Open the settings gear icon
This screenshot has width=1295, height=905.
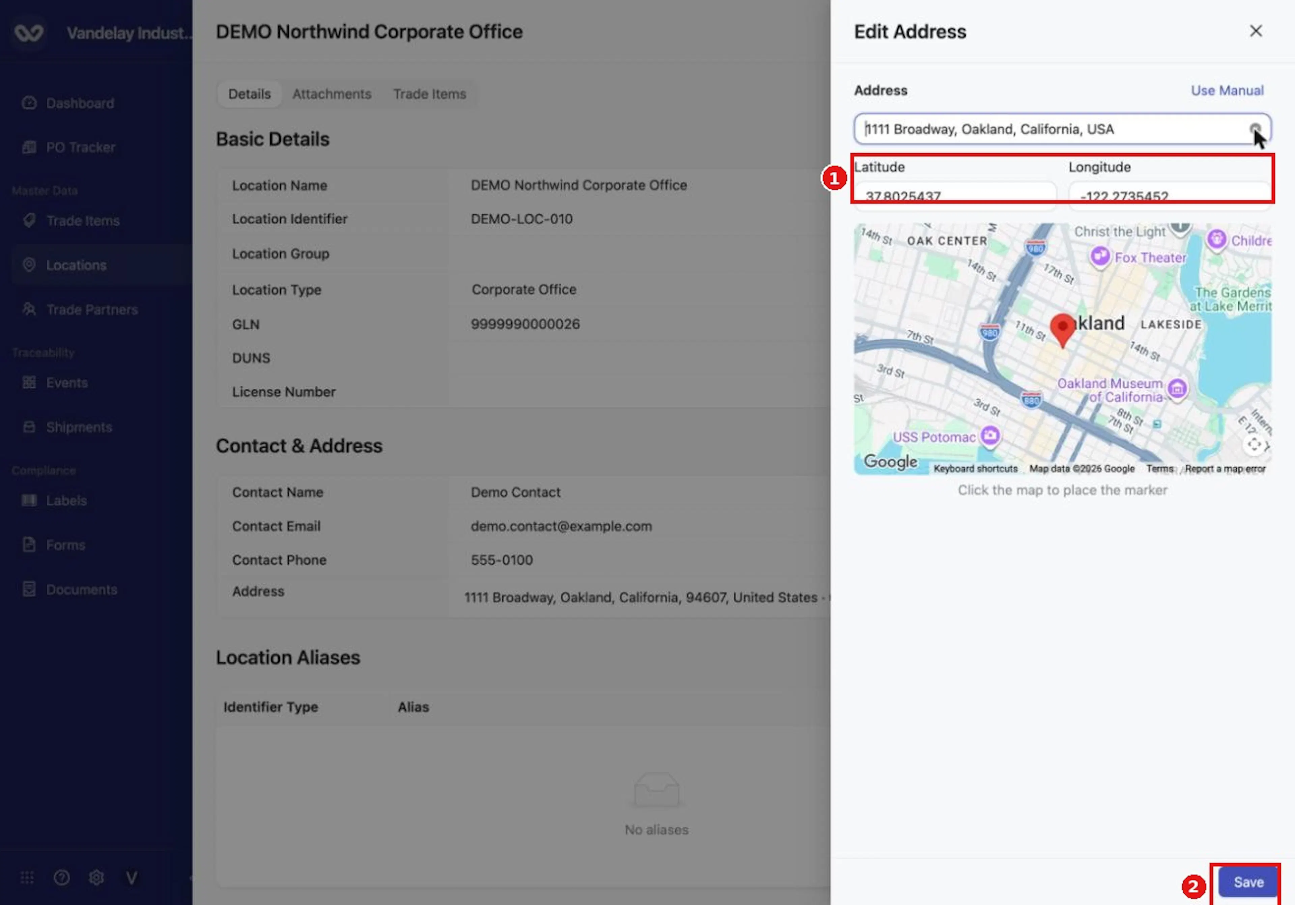tap(96, 877)
